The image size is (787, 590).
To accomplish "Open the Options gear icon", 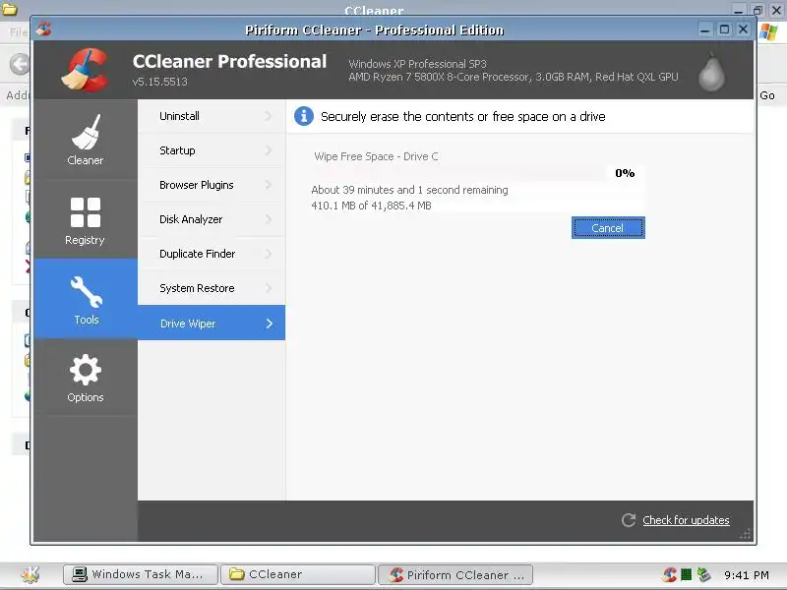I will (x=86, y=370).
